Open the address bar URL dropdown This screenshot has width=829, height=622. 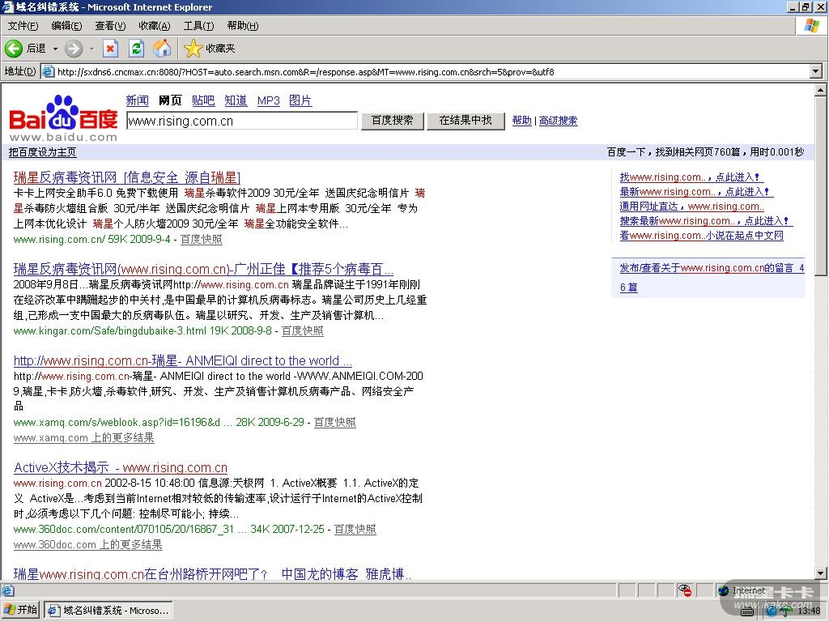click(x=815, y=71)
